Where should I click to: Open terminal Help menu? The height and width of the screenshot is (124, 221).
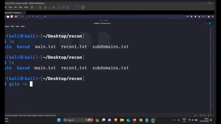(23, 26)
